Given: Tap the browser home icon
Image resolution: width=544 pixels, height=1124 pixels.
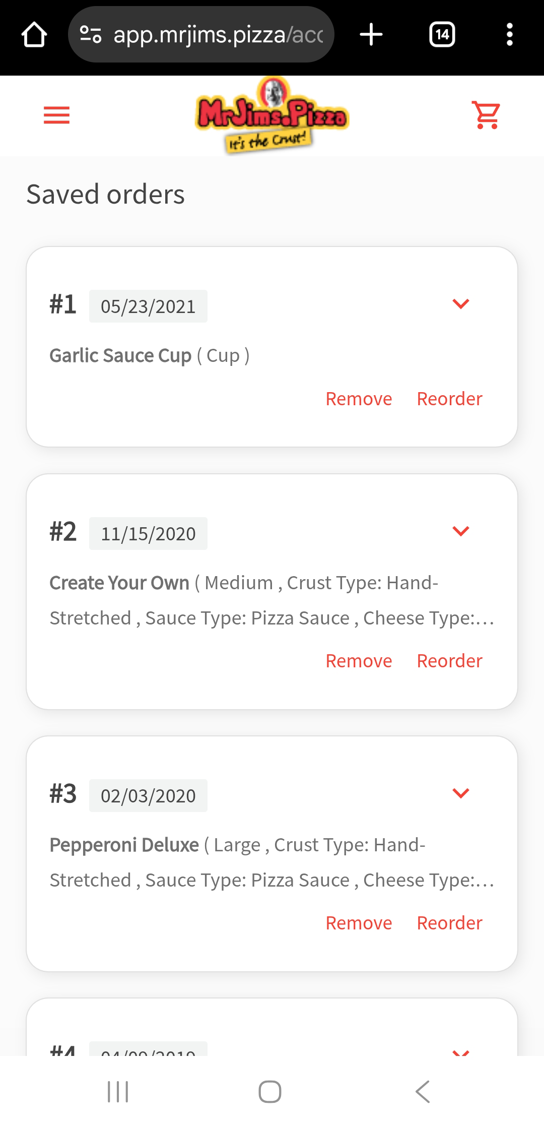Looking at the screenshot, I should [x=34, y=35].
